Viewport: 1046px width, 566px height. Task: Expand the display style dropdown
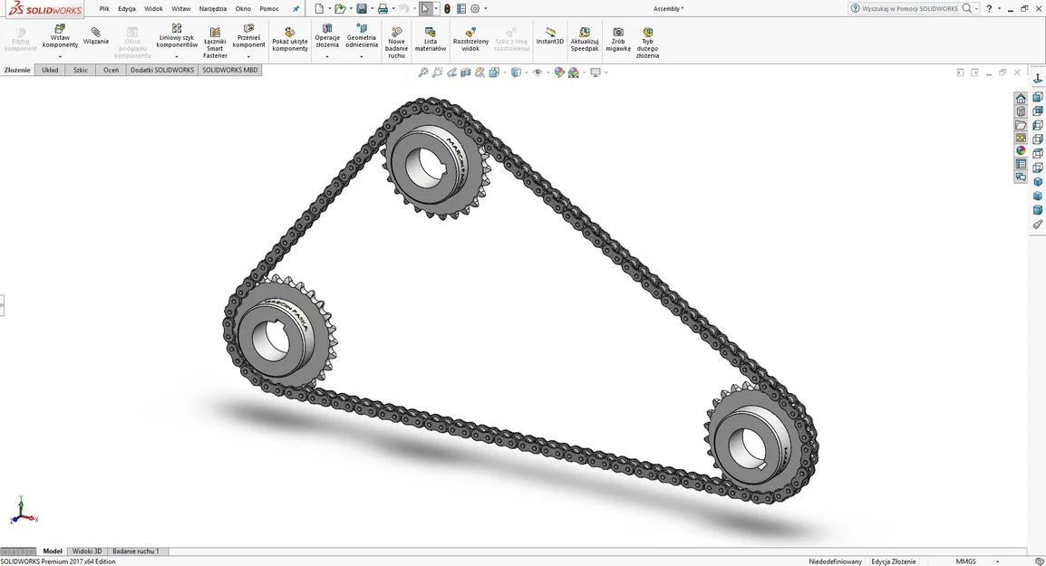click(x=527, y=72)
